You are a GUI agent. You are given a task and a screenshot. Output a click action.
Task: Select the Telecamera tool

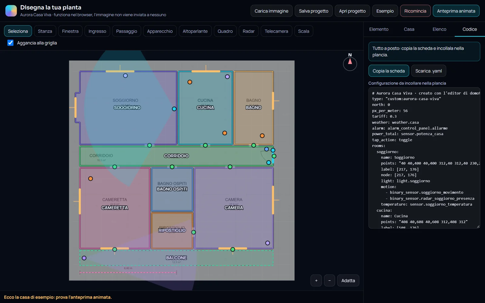pos(276,31)
